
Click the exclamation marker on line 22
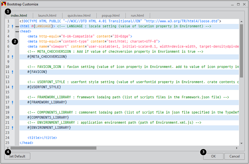13,128
